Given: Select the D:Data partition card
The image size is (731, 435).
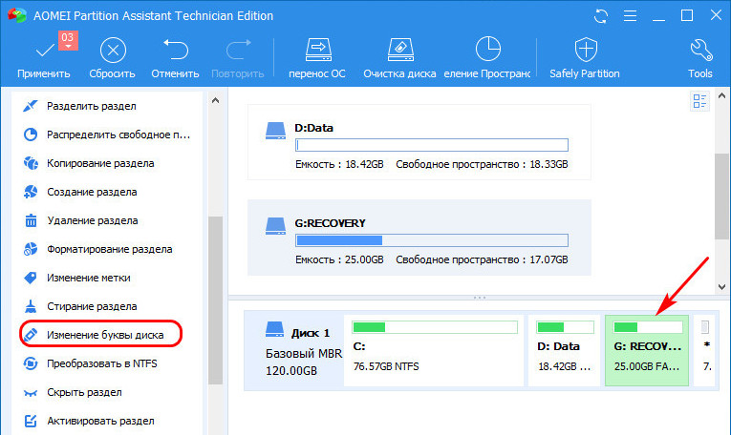Looking at the screenshot, I should [x=419, y=142].
